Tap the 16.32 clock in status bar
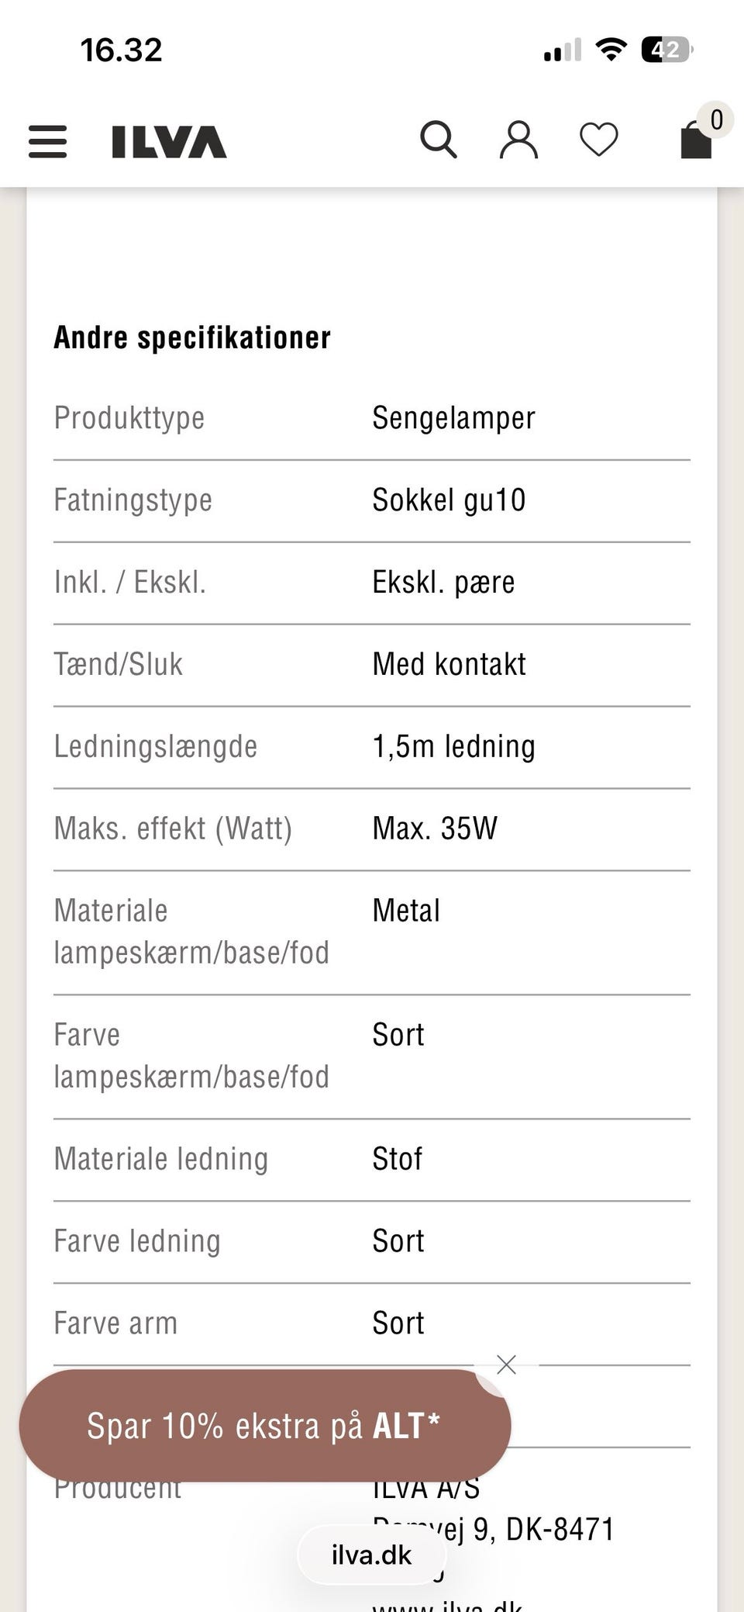The height and width of the screenshot is (1612, 744). tap(122, 51)
